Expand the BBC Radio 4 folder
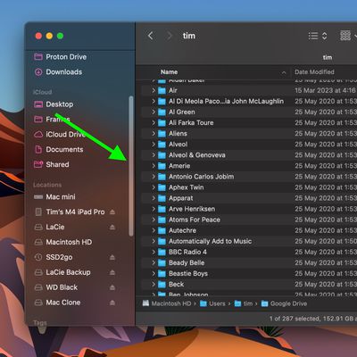This screenshot has width=357, height=357. point(154,252)
